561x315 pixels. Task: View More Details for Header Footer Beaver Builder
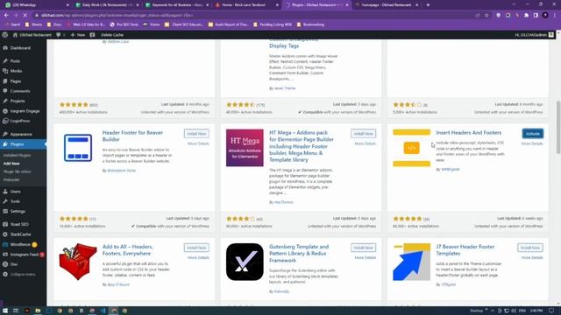click(198, 143)
